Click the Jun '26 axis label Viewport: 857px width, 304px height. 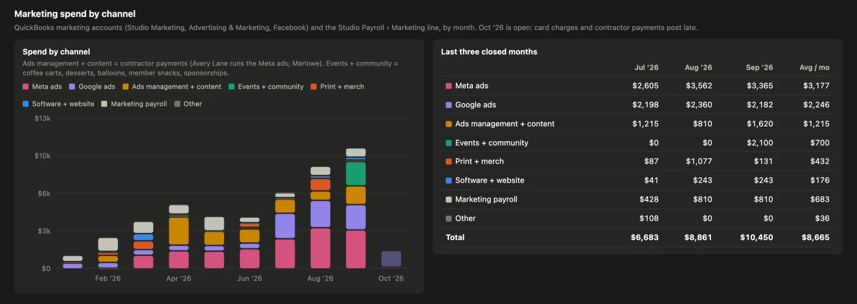pyautogui.click(x=250, y=278)
